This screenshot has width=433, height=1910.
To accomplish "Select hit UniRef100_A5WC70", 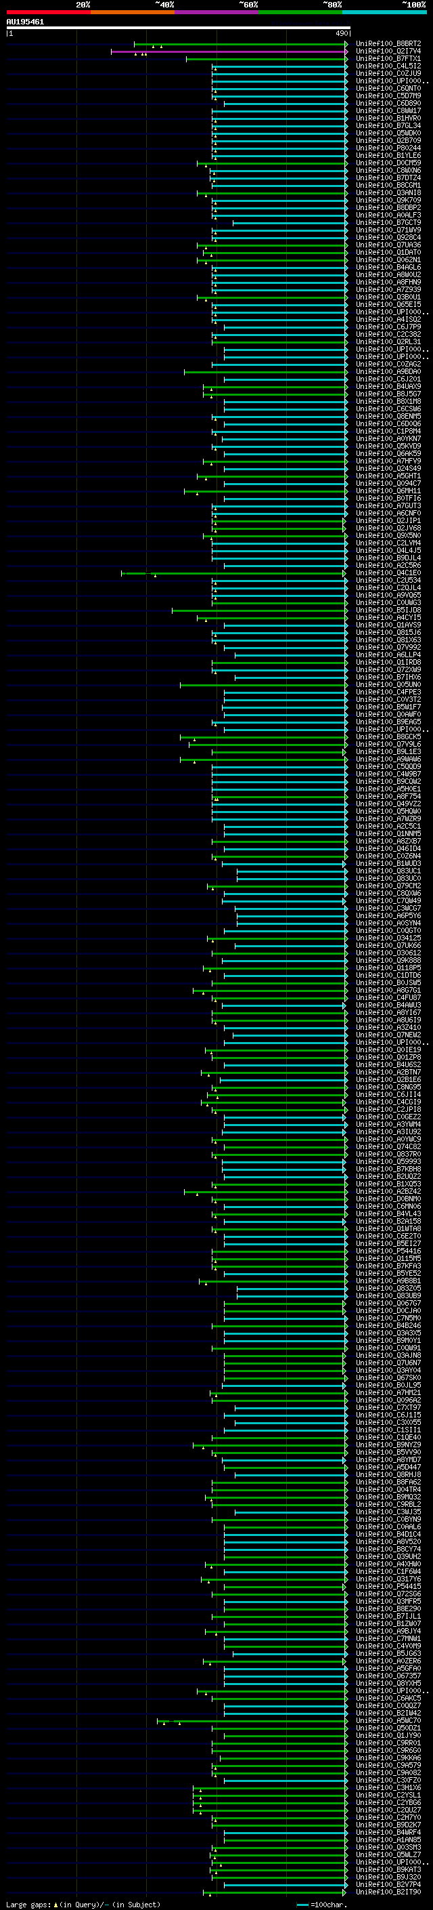I will 388,1720.
